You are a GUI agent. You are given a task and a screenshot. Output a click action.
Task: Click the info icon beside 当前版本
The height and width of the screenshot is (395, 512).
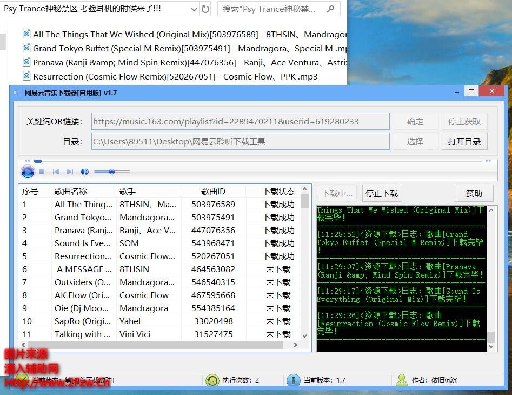click(x=293, y=380)
